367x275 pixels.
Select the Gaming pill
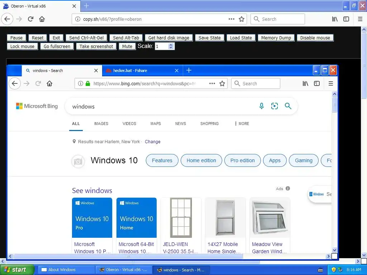tap(304, 160)
